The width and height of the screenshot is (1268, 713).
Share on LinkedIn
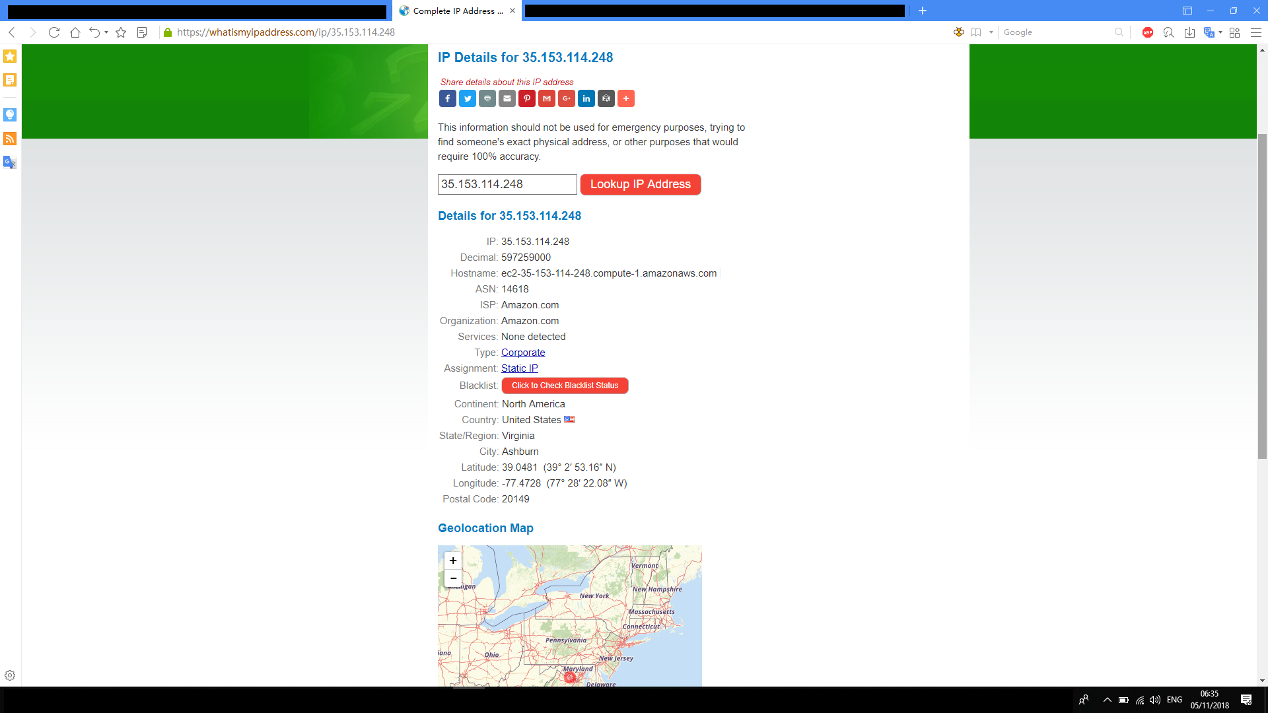tap(586, 98)
